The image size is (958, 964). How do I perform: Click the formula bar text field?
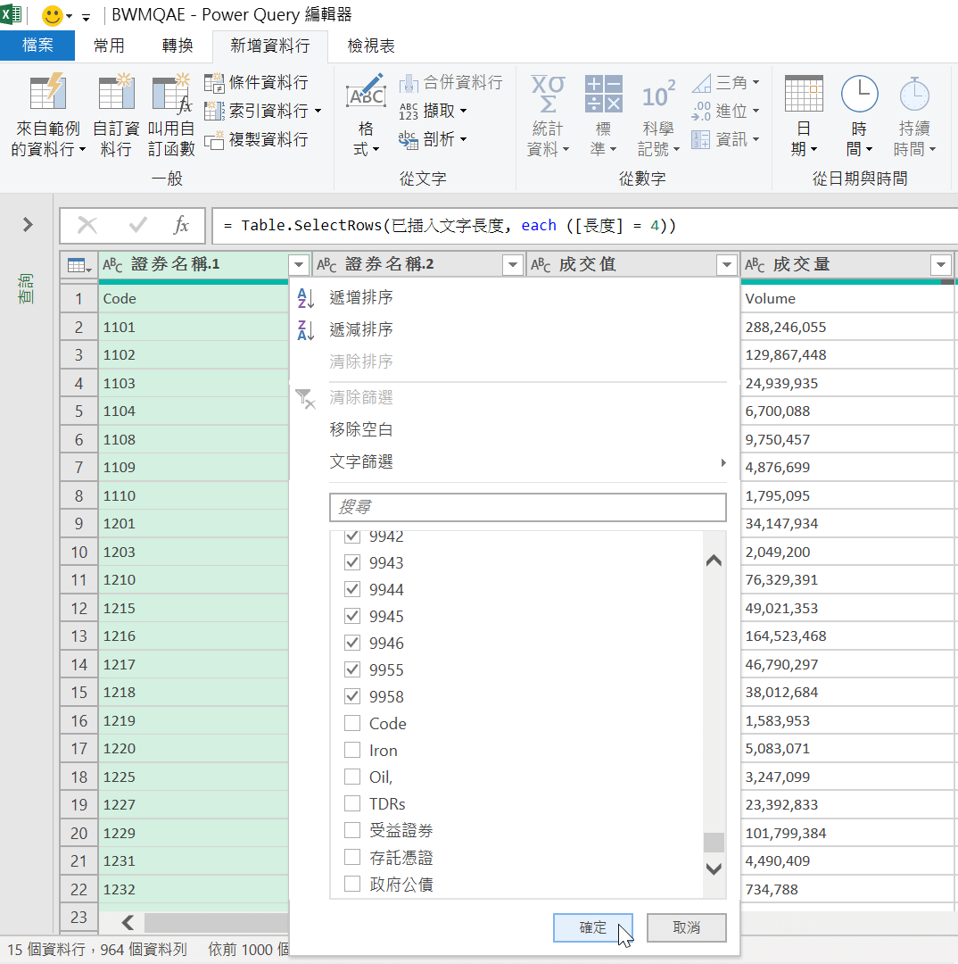point(583,226)
